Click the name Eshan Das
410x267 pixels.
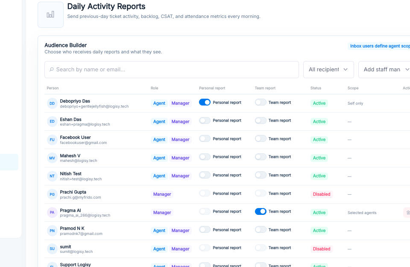point(70,119)
